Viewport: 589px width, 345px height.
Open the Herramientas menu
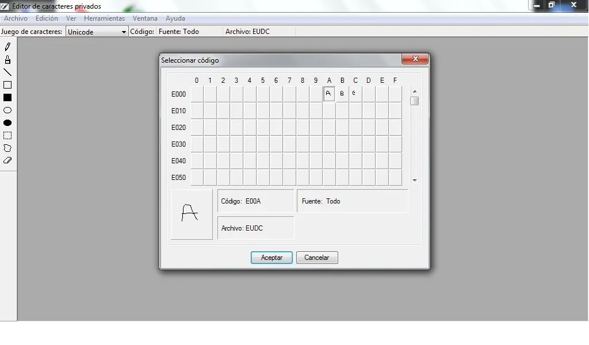[x=104, y=18]
